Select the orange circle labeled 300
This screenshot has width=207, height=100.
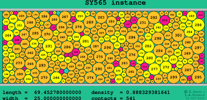click(178, 35)
